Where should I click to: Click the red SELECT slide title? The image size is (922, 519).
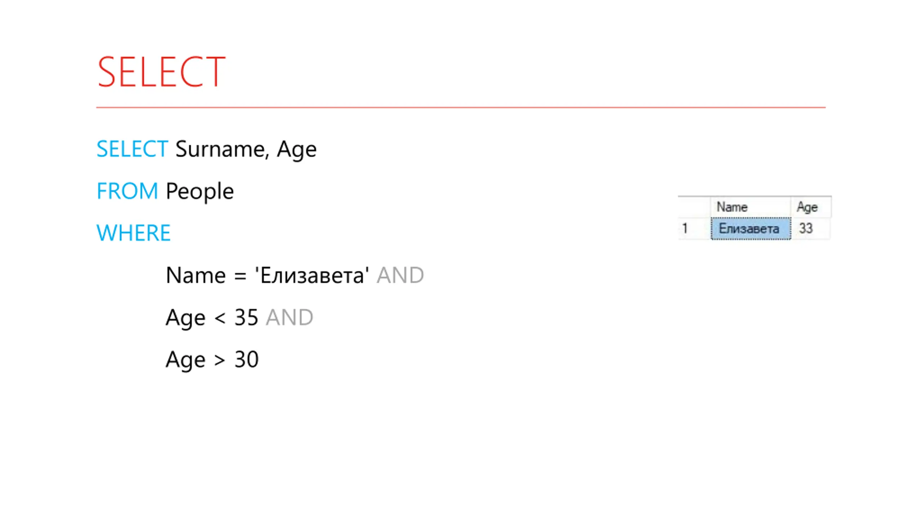point(161,71)
